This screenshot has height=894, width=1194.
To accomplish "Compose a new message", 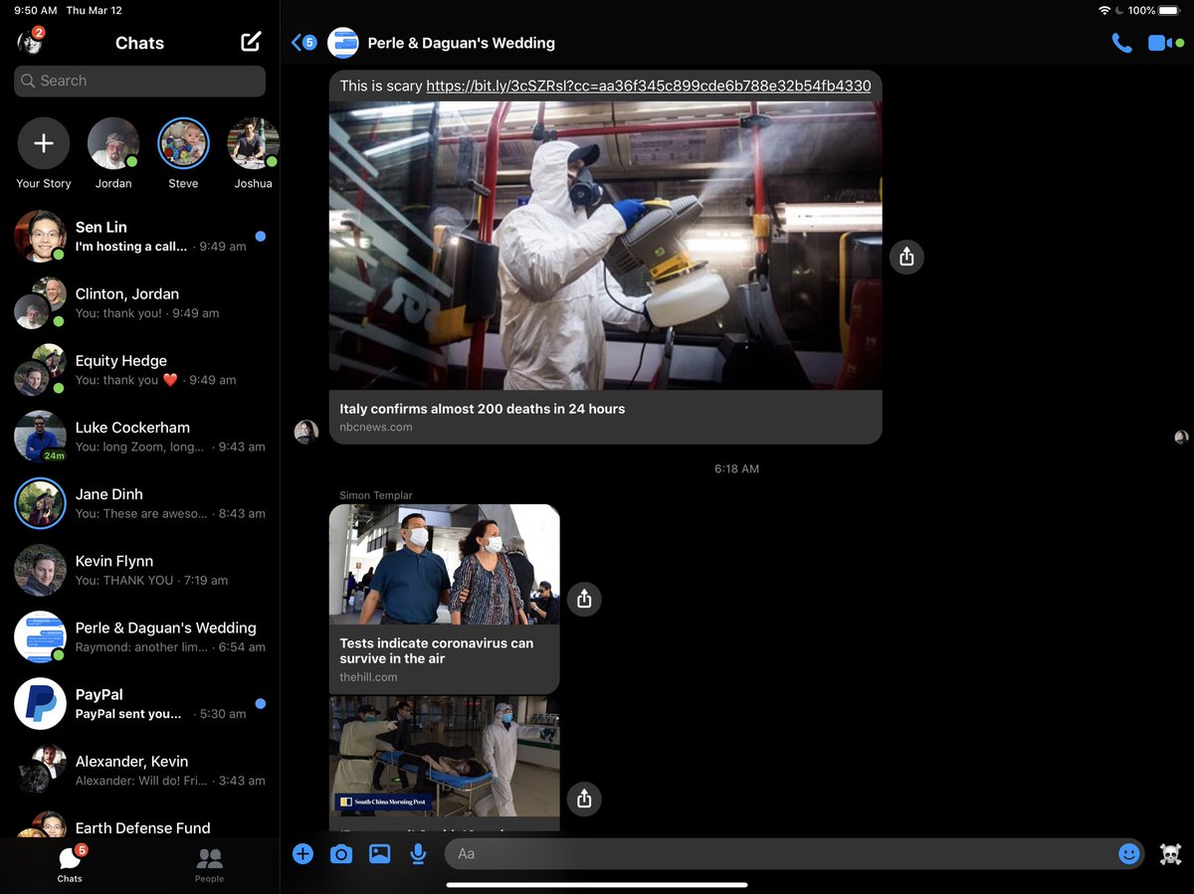I will [251, 42].
